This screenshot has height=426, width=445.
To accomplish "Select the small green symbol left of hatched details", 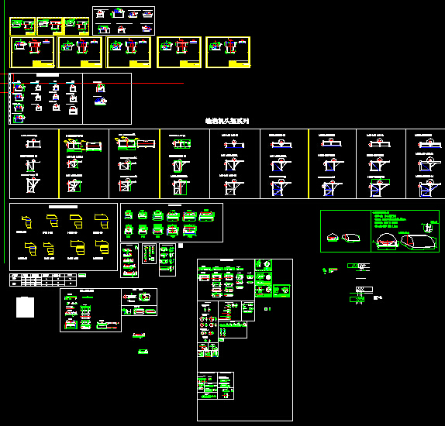I will click(x=325, y=270).
